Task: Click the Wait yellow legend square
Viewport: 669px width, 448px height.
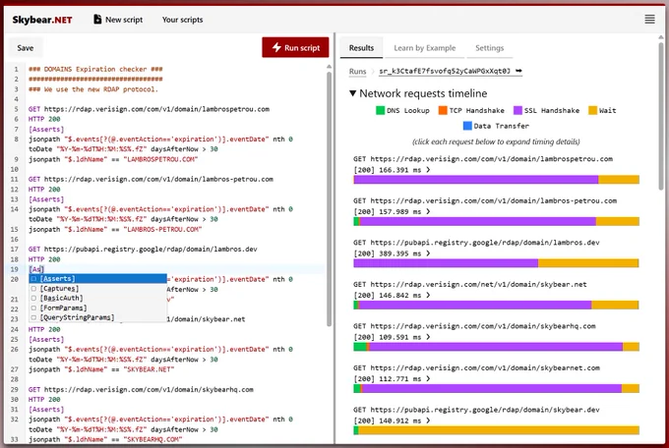Action: 592,110
